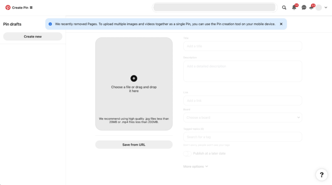
Task: Enable Publish at a later date
Action: click(187, 154)
